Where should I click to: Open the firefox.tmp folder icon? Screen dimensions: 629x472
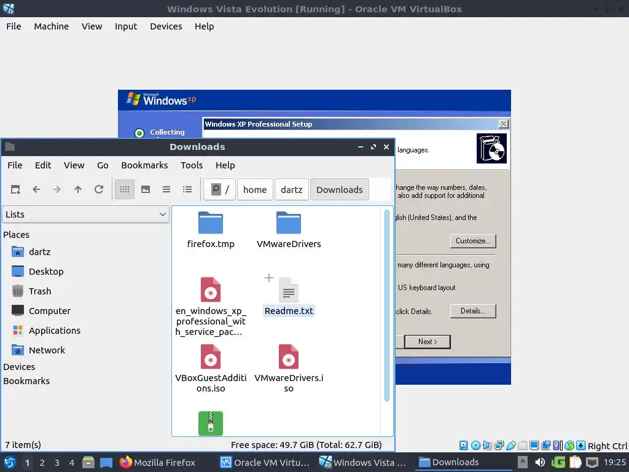point(211,222)
